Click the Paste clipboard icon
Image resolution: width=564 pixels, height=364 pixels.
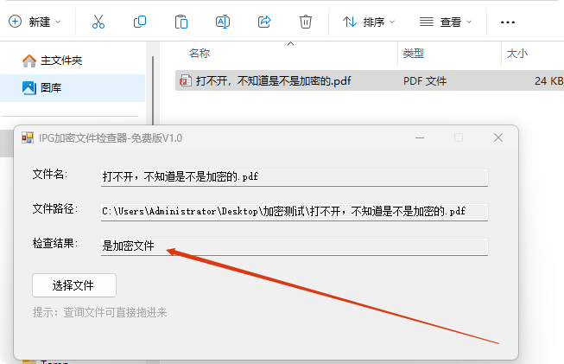pyautogui.click(x=181, y=22)
